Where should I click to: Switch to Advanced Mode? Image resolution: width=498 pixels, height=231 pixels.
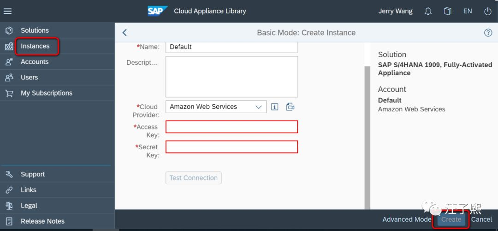[x=407, y=219]
